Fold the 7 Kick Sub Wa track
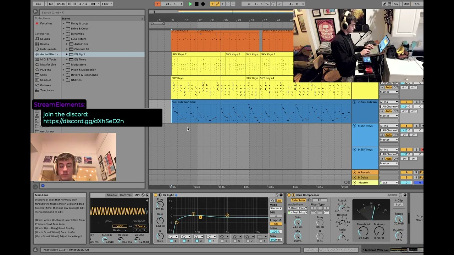This screenshot has width=454, height=255. (x=354, y=102)
